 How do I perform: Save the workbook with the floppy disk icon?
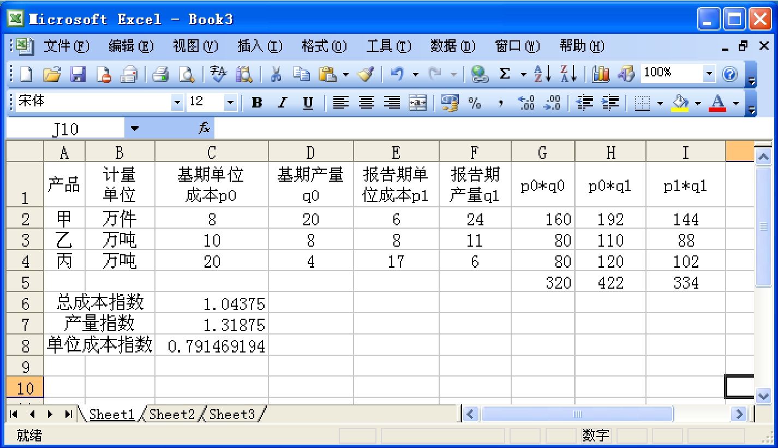click(78, 74)
